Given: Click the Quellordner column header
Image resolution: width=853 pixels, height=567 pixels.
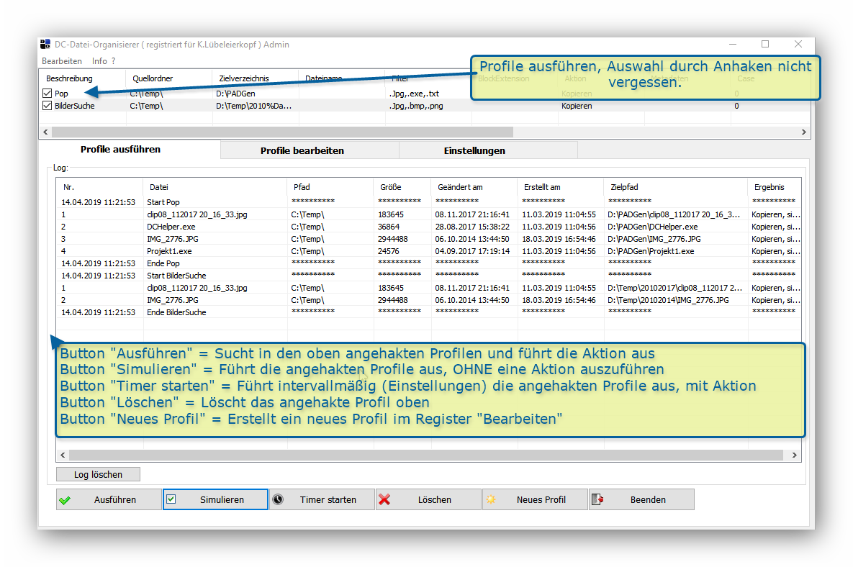Looking at the screenshot, I should (153, 78).
